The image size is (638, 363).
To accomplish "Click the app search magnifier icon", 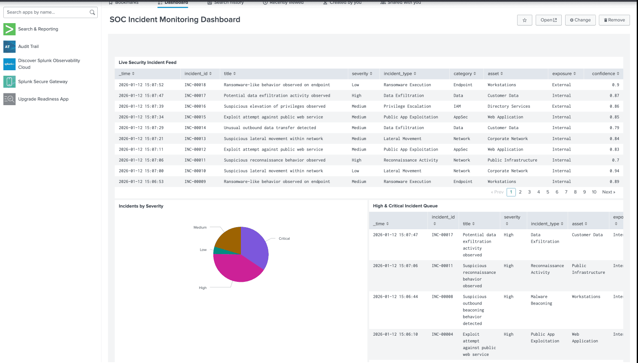I will click(x=92, y=12).
